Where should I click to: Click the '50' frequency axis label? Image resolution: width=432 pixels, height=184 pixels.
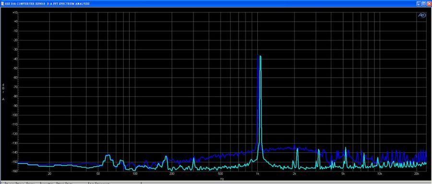(x=98, y=174)
